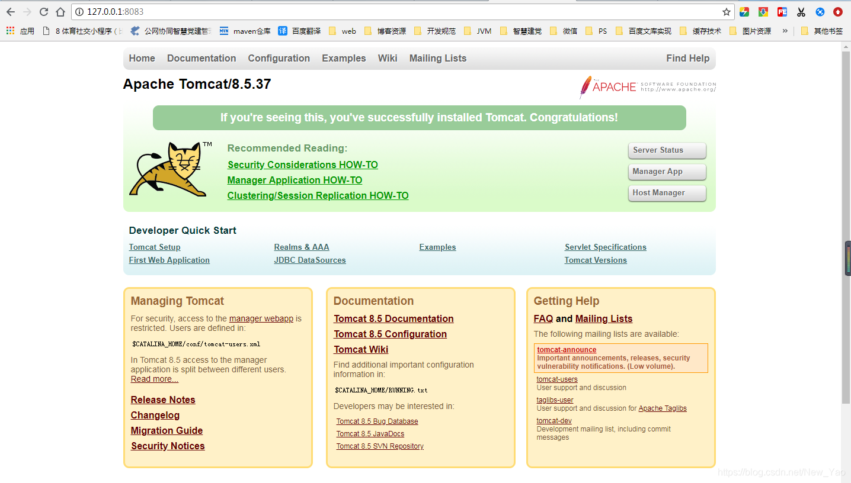Image resolution: width=851 pixels, height=483 pixels.
Task: Open the Tomcat Wiki link
Action: pyautogui.click(x=361, y=349)
